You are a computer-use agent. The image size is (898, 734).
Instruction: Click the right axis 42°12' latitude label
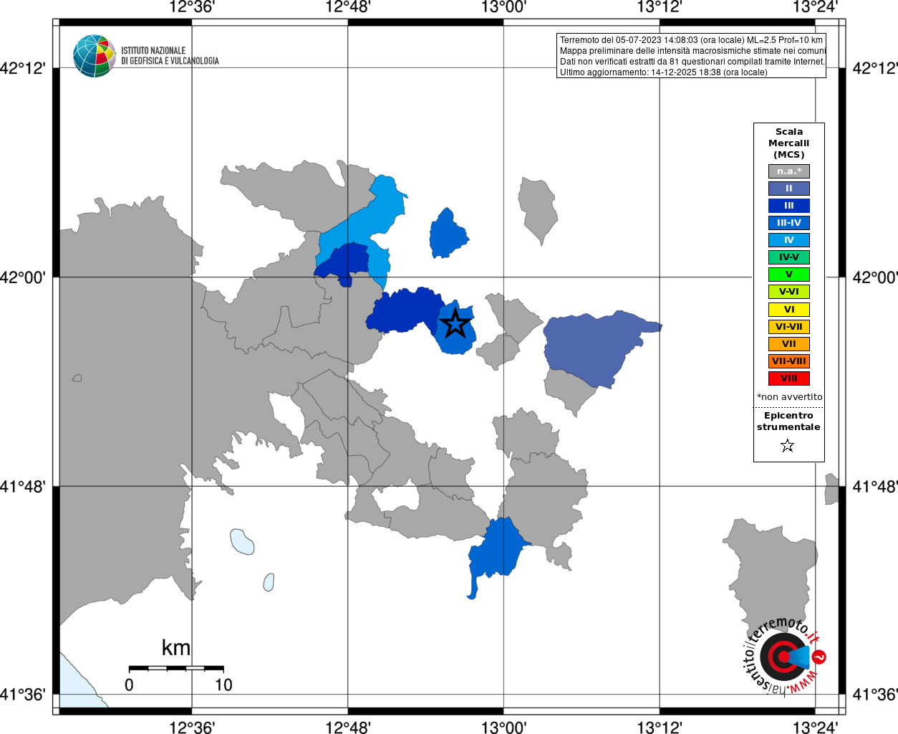pos(875,68)
